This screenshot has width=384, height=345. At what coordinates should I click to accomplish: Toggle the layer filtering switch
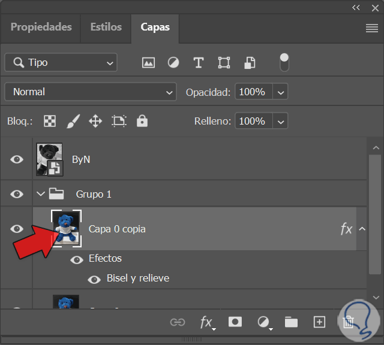pos(284,62)
